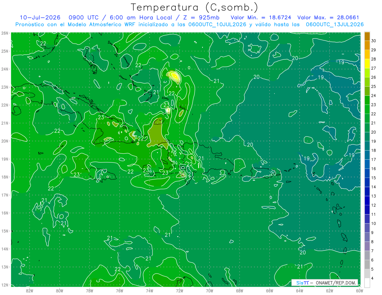The height and width of the screenshot is (295, 382).
Task: Click the 'Temperatura (C,somb.)' map title
Action: [x=195, y=7]
